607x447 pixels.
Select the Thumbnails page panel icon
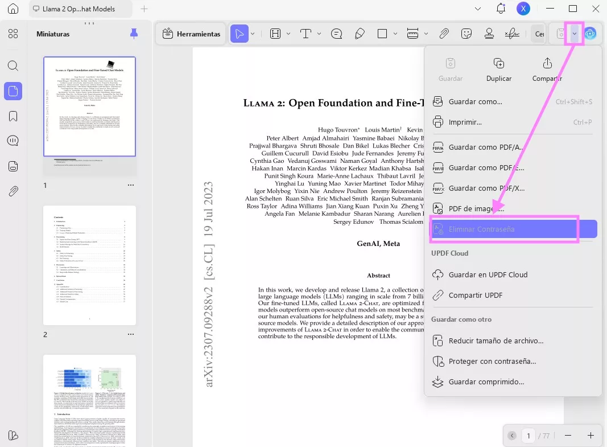(x=13, y=91)
